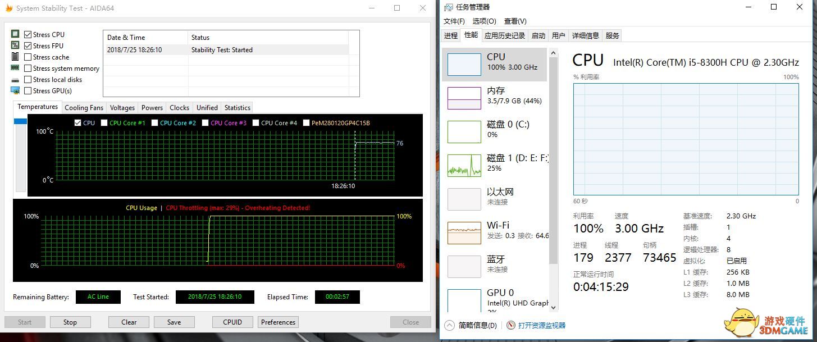
Task: Open the 查看(V) menu
Action: (515, 21)
